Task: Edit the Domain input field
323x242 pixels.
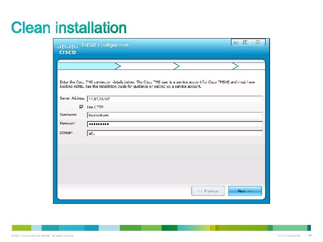Action: pos(175,133)
